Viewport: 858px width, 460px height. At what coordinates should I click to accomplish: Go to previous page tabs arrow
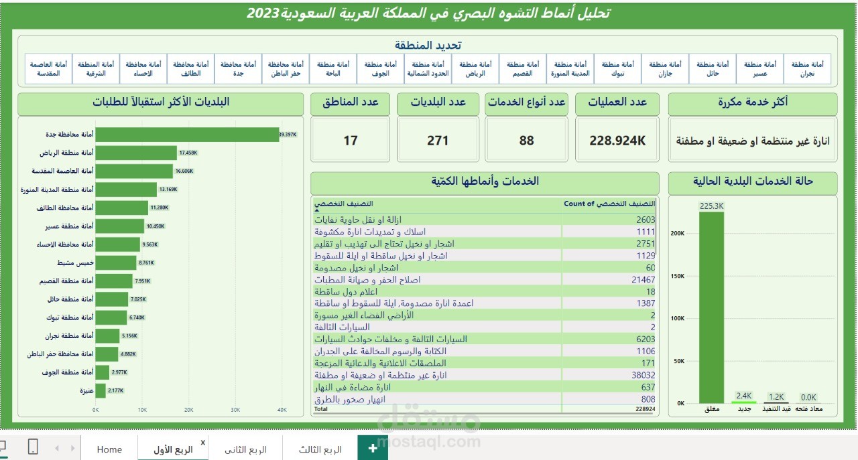(x=56, y=448)
